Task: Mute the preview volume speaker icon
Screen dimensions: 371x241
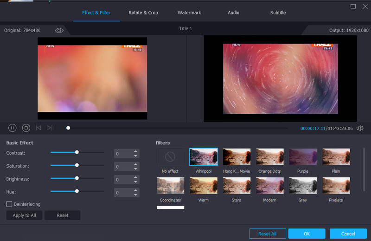Action: point(360,128)
